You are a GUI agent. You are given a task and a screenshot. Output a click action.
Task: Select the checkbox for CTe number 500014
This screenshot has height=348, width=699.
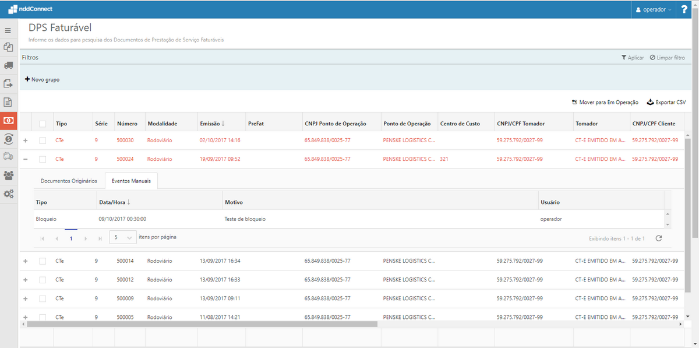[x=43, y=261]
